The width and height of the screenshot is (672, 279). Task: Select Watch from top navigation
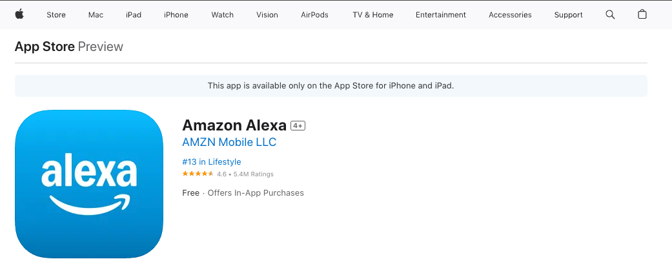pyautogui.click(x=223, y=15)
